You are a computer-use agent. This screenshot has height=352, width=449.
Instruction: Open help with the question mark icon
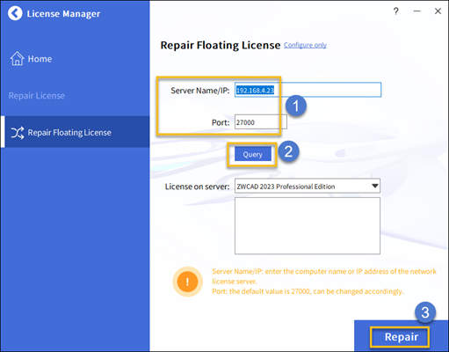point(396,11)
